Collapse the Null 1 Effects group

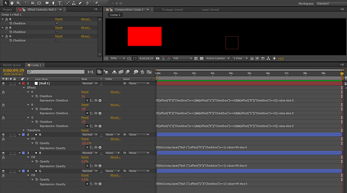click(24, 88)
